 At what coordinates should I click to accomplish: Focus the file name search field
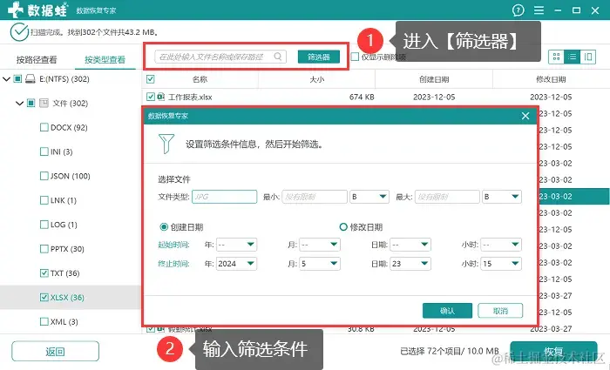[220, 57]
